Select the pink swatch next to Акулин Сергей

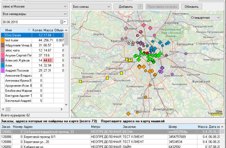[3, 56]
